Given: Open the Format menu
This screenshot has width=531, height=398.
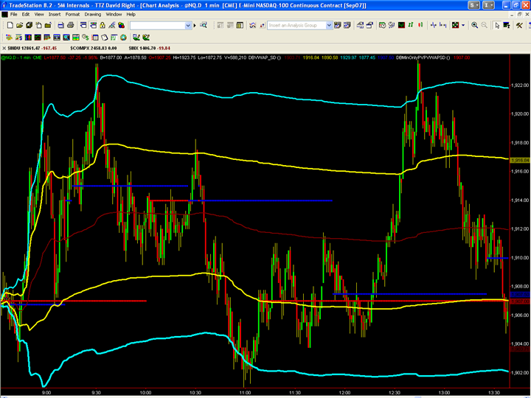Looking at the screenshot, I should tap(72, 15).
